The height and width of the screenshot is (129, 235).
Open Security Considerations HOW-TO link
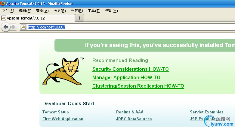(x=131, y=69)
